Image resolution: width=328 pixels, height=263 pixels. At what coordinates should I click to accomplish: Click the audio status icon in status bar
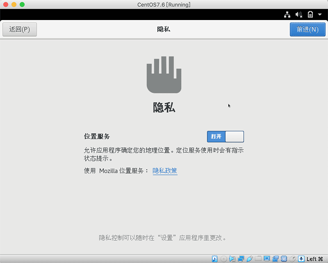coord(232,259)
